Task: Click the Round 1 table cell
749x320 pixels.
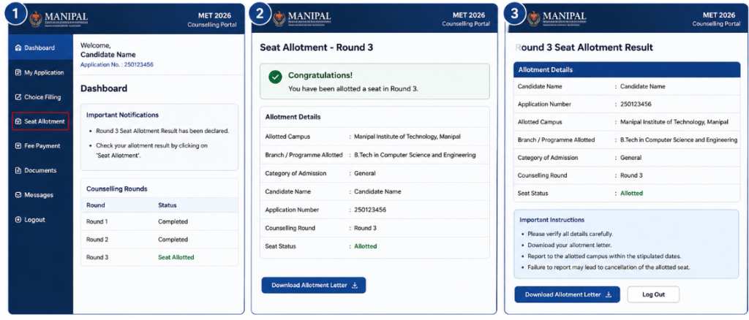Action: click(x=97, y=222)
